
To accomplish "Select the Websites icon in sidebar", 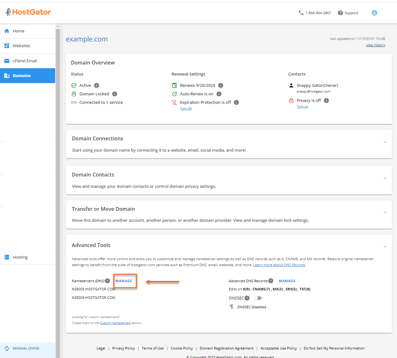I will (7, 46).
